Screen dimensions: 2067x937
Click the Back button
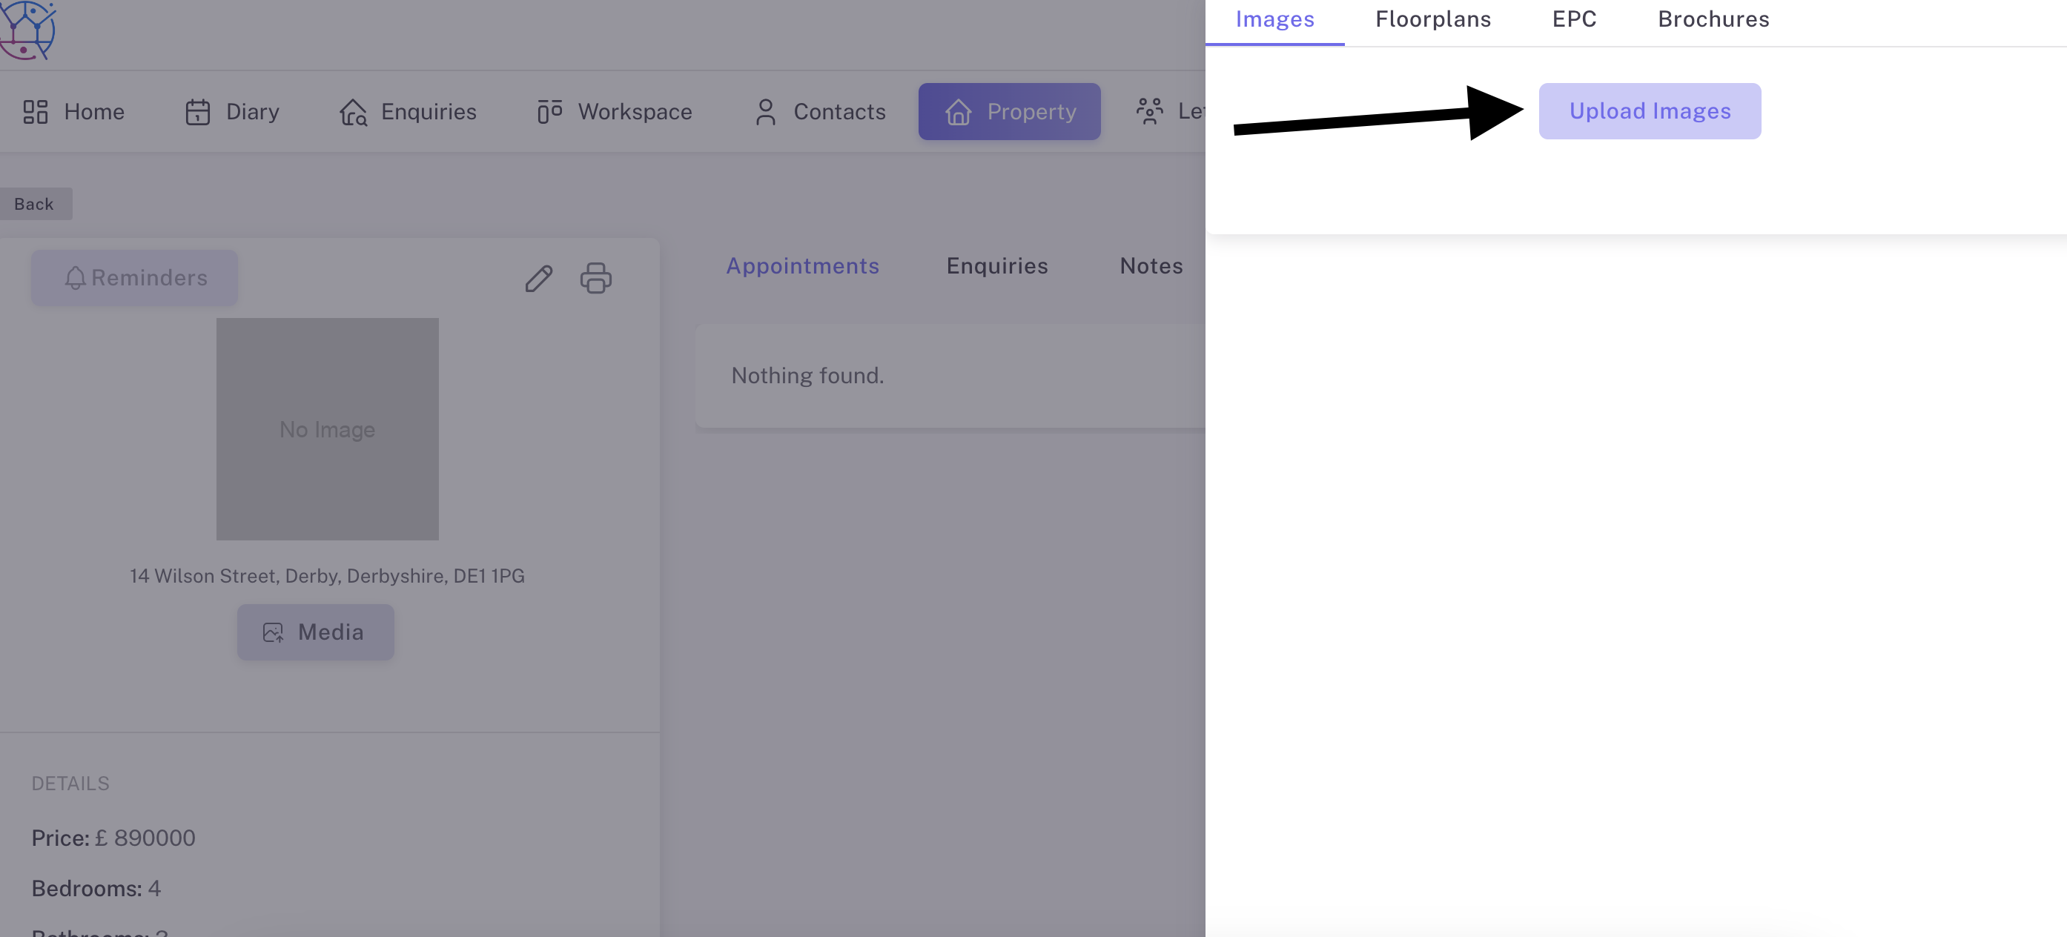click(36, 203)
